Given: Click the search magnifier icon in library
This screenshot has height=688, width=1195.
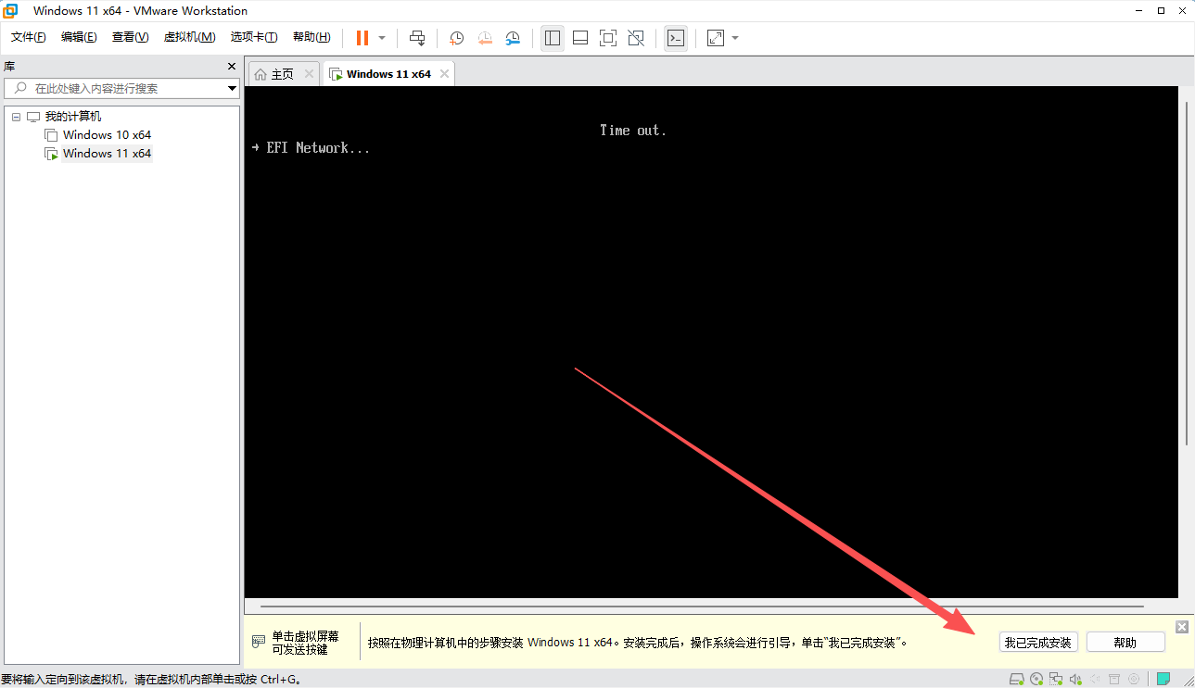Looking at the screenshot, I should pos(19,88).
